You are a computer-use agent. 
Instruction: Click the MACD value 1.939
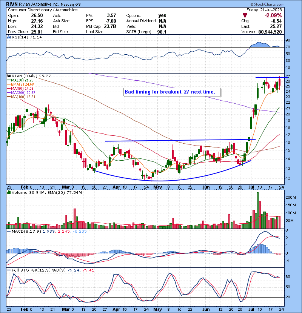49,232
